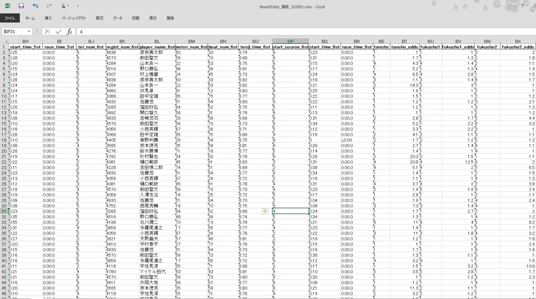Switch to the 表示 tab

pyautogui.click(x=153, y=18)
